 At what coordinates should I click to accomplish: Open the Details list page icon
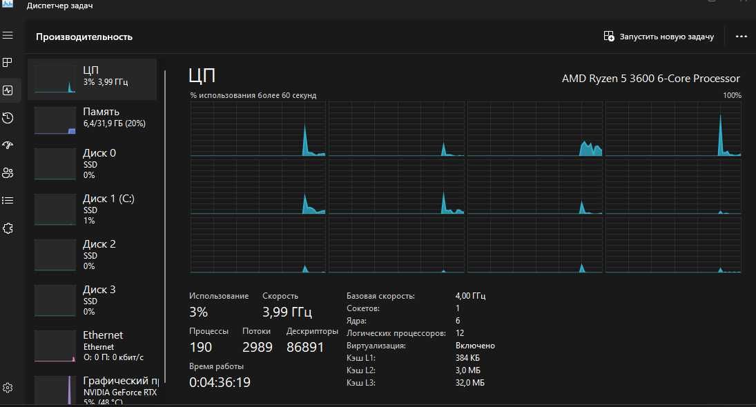click(8, 200)
